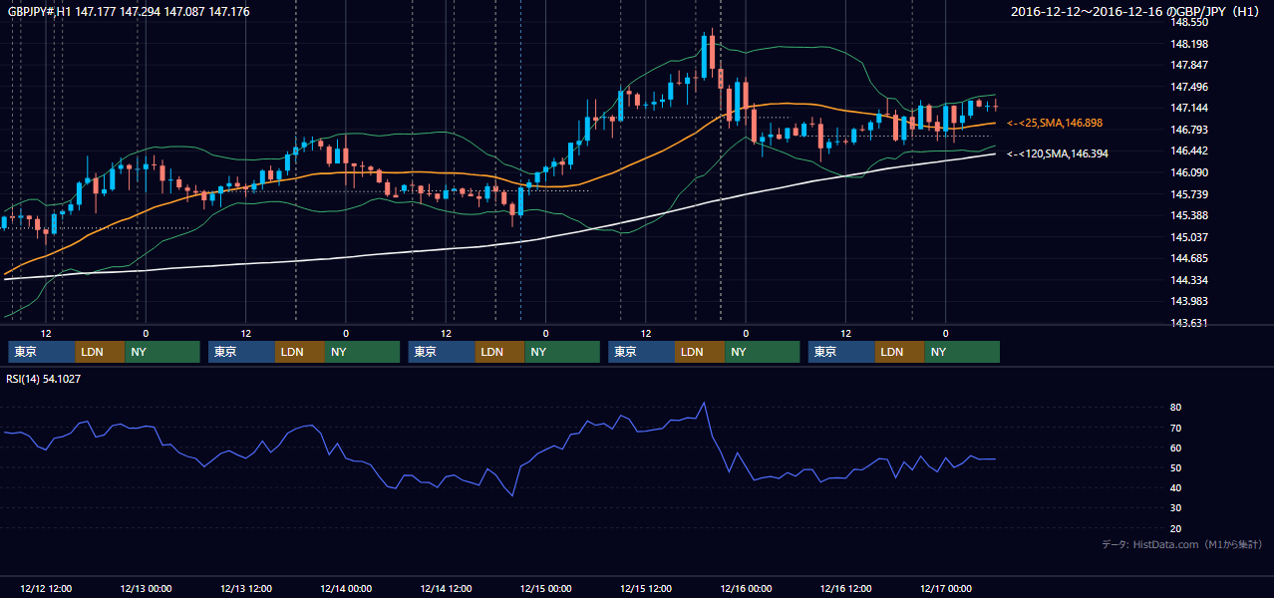The height and width of the screenshot is (598, 1274).
Task: Select the 東京 session block for 12/13
Action: coord(242,352)
